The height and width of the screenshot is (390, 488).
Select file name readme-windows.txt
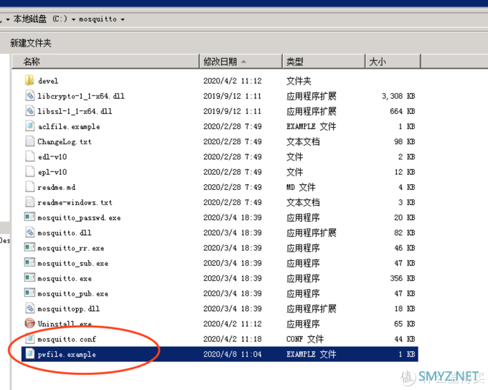pos(75,202)
